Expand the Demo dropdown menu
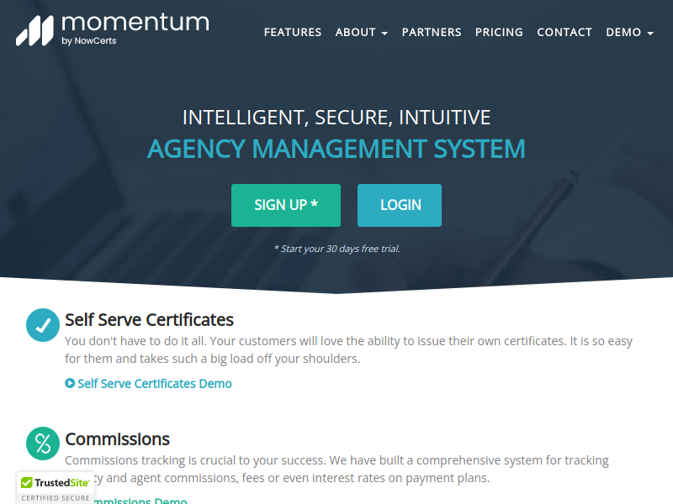 629,32
